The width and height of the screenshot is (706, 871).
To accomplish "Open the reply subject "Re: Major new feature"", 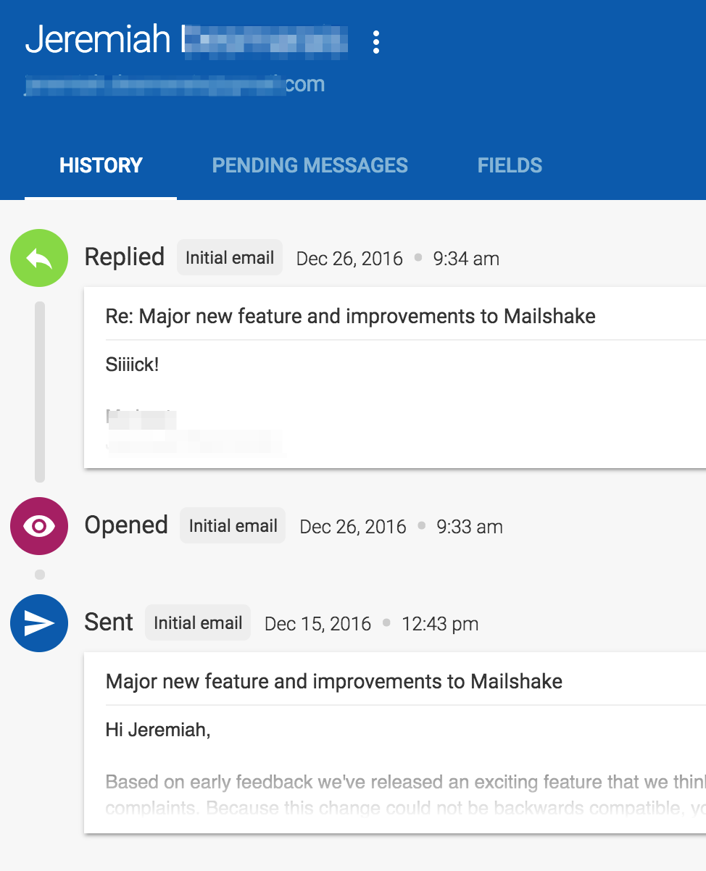I will click(350, 317).
